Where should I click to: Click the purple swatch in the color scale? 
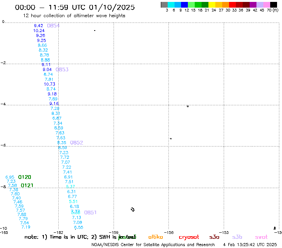253,5
